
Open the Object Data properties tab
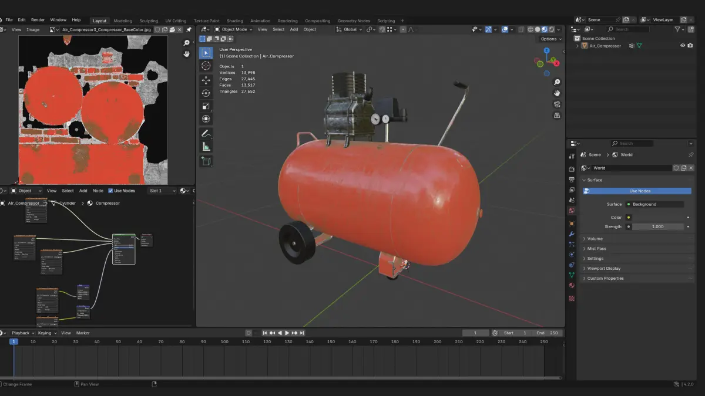click(572, 275)
